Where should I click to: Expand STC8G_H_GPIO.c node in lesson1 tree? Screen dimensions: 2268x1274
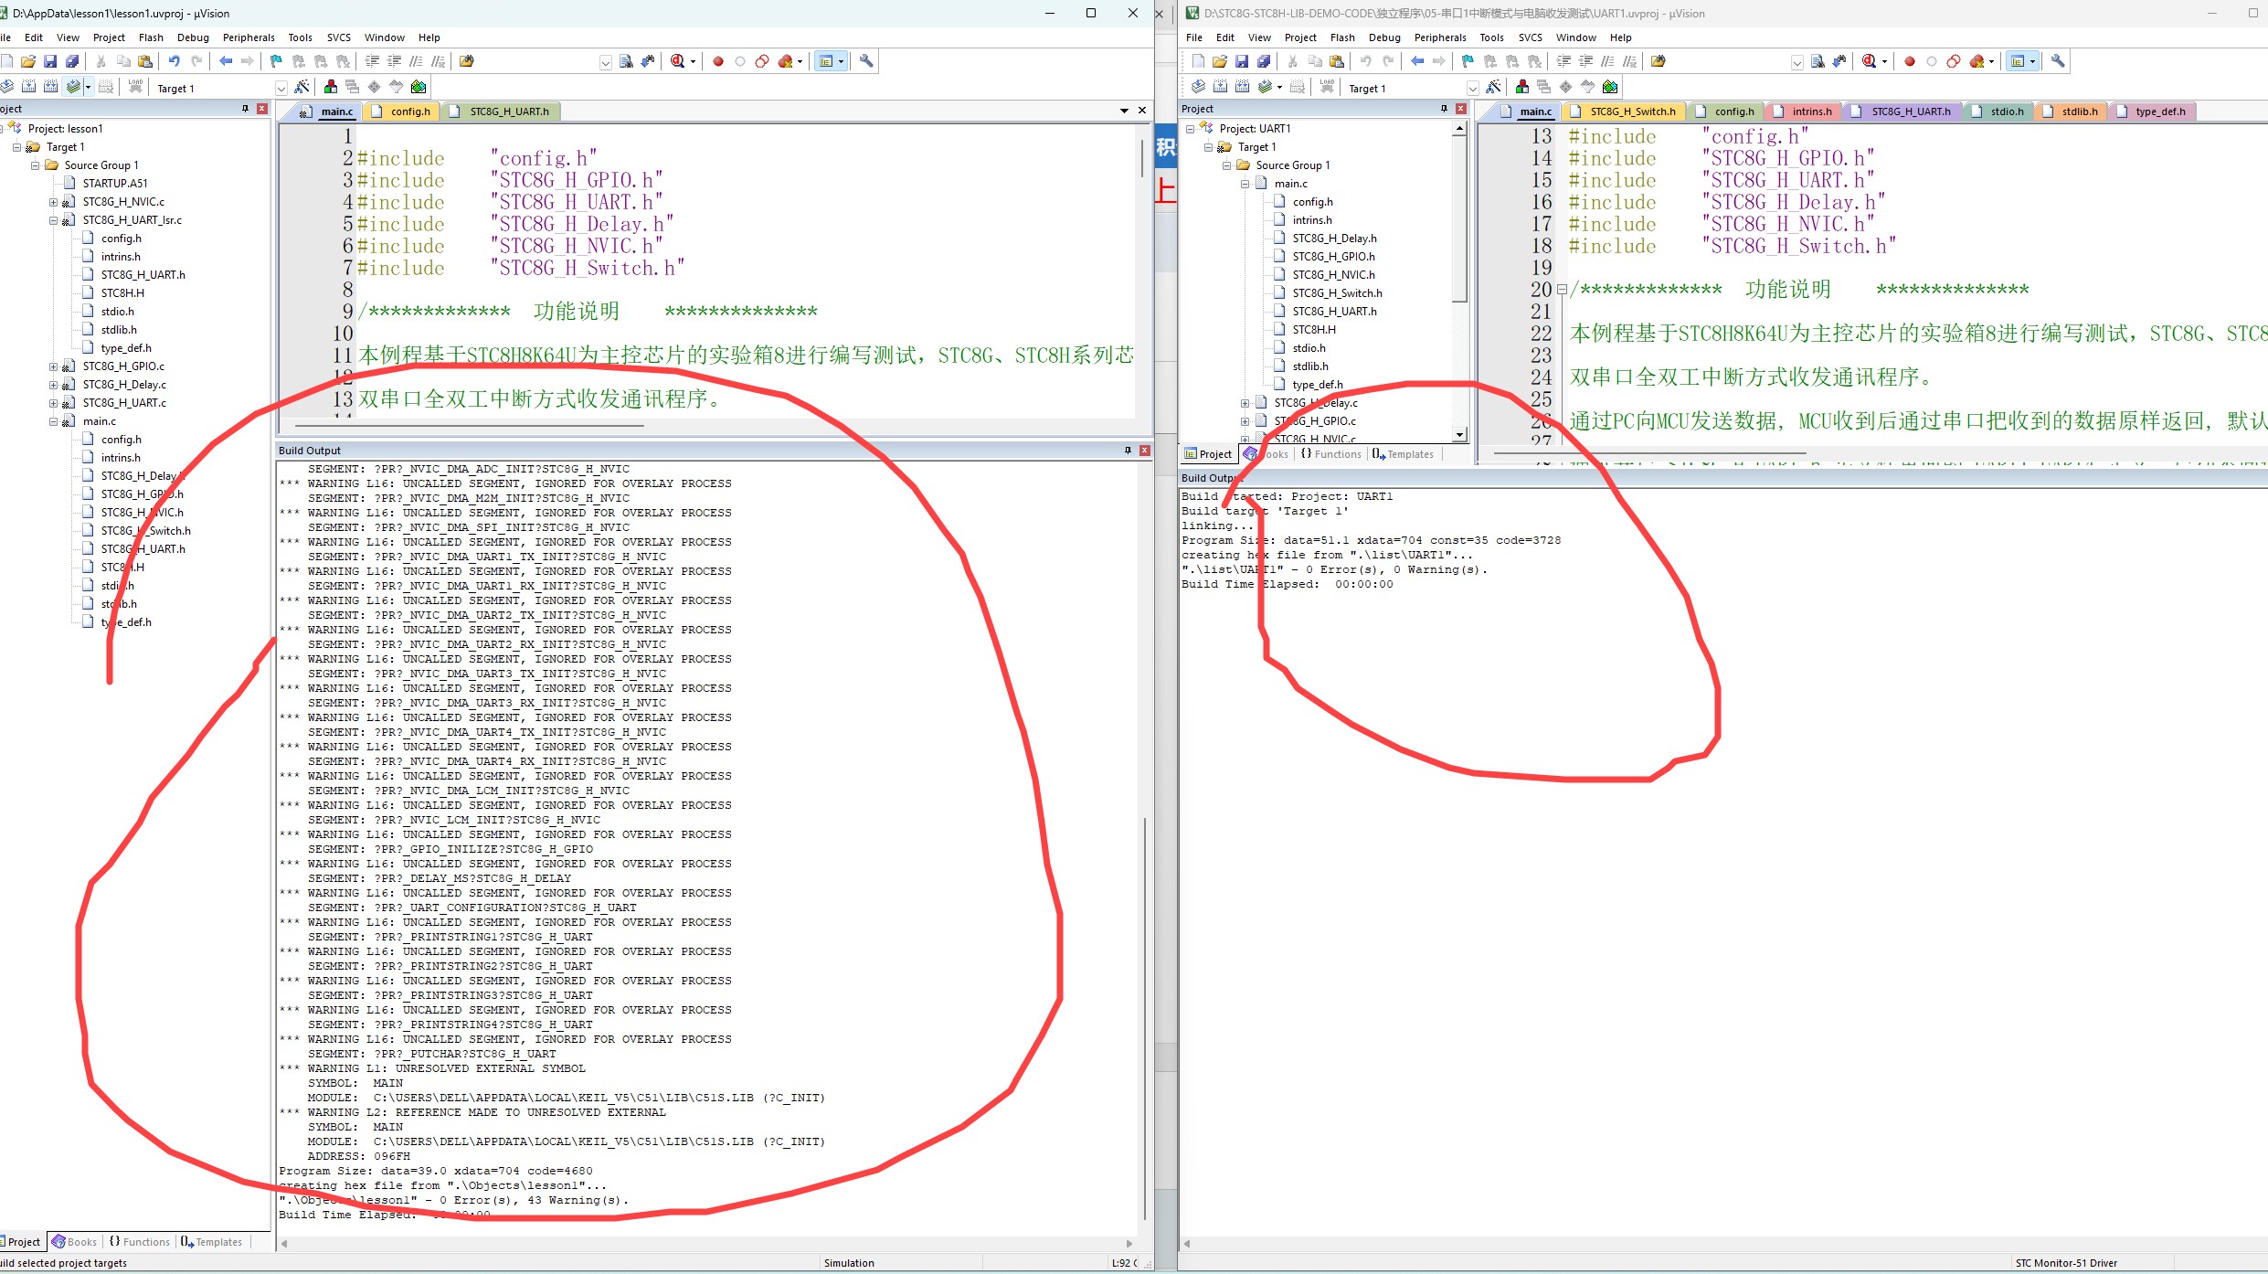[53, 366]
